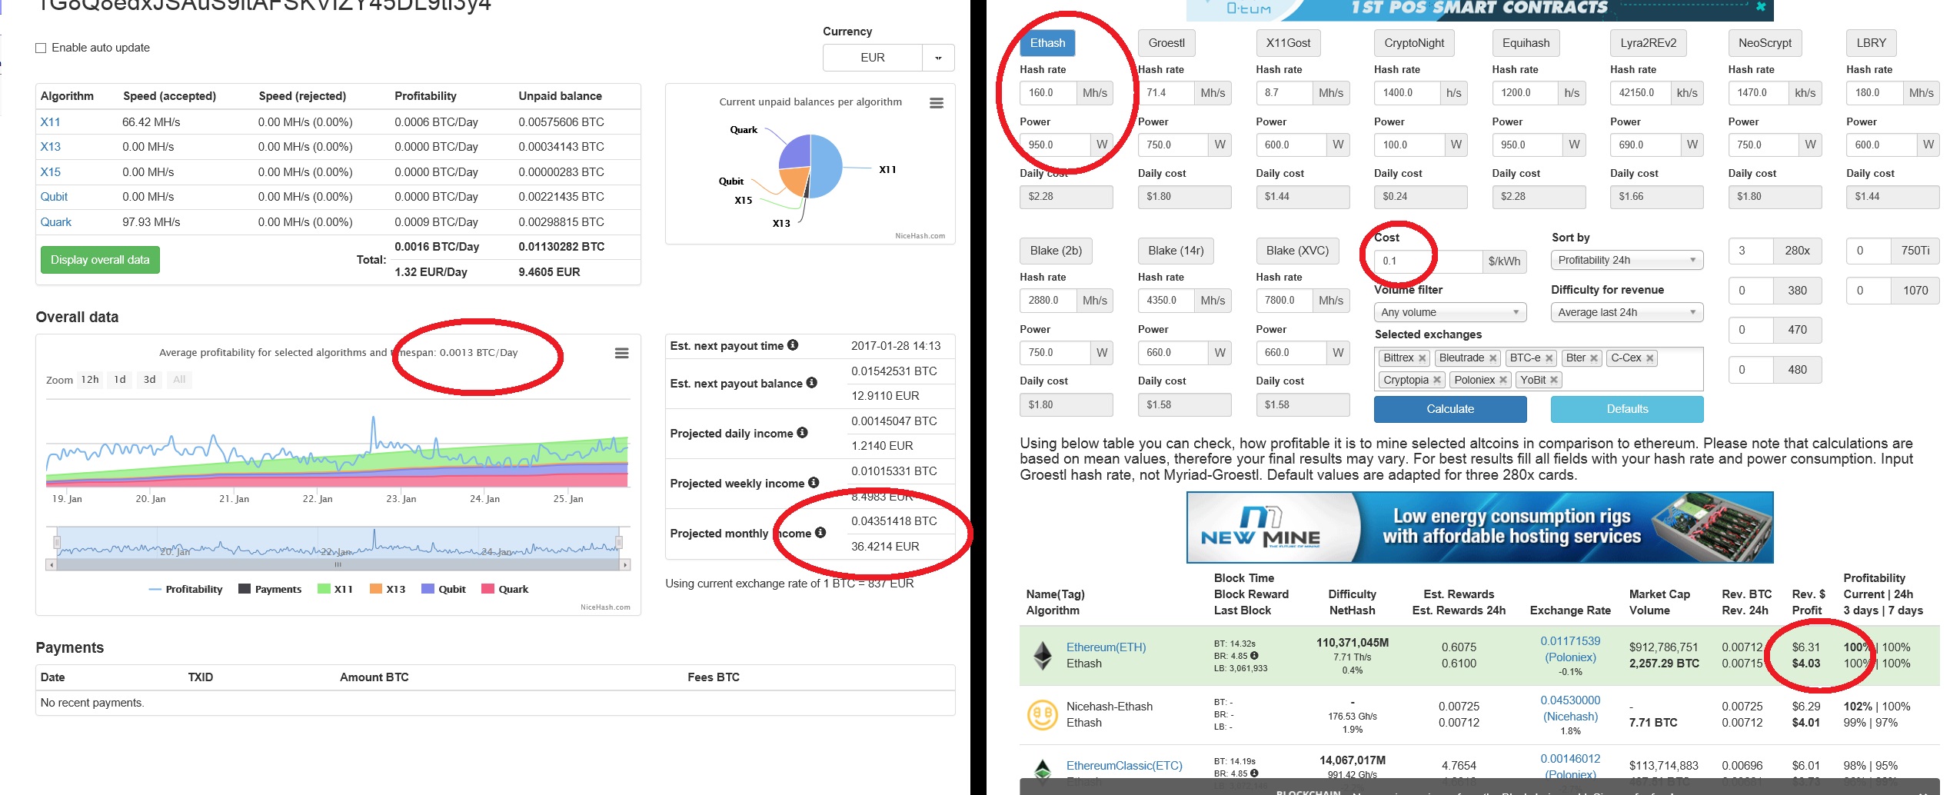The height and width of the screenshot is (795, 1950).
Task: Toggle Equihash algorithm button
Action: pyautogui.click(x=1526, y=43)
